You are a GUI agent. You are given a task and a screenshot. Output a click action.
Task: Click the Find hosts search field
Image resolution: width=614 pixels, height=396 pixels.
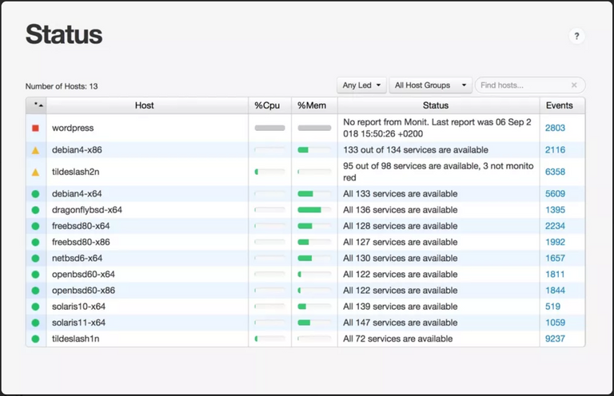[x=523, y=85]
